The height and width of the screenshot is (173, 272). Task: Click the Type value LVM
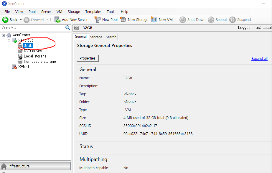(x=127, y=110)
